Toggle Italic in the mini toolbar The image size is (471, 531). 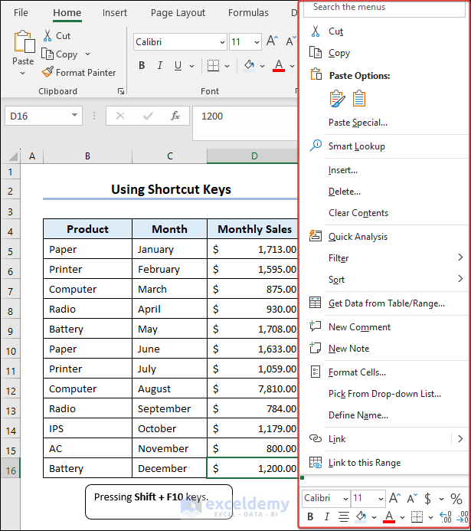click(x=326, y=516)
